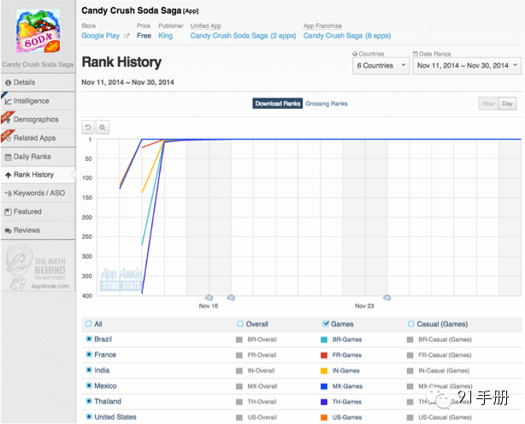
Task: Click the Daily Ranks calendar icon
Action: pyautogui.click(x=8, y=157)
